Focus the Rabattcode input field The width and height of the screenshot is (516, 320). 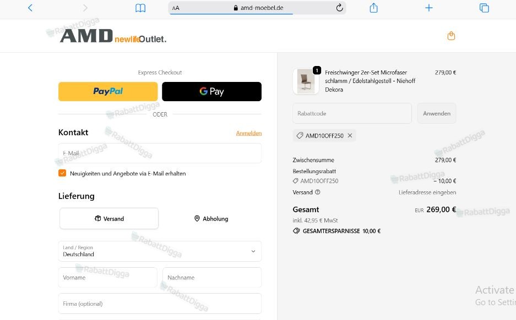coord(352,113)
